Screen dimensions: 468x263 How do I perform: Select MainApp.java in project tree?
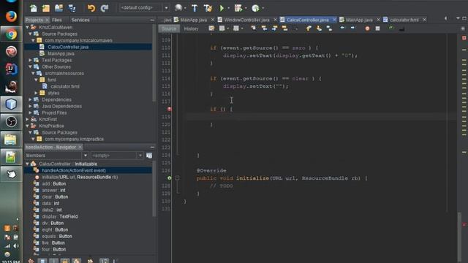point(61,53)
